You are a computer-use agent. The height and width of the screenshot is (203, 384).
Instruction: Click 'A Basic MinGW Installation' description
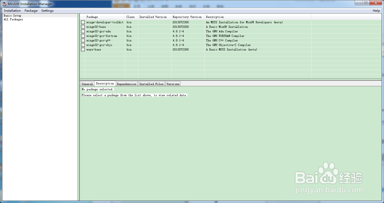coord(227,27)
